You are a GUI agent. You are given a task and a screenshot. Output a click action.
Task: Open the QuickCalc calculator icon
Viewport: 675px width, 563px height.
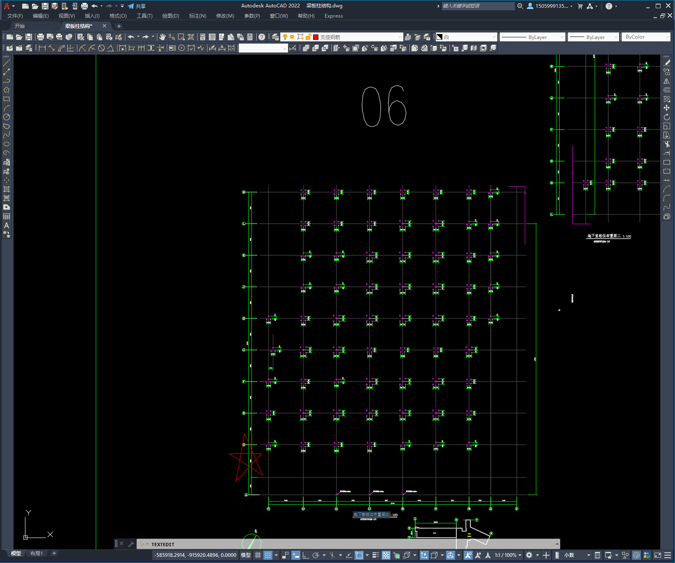point(250,37)
